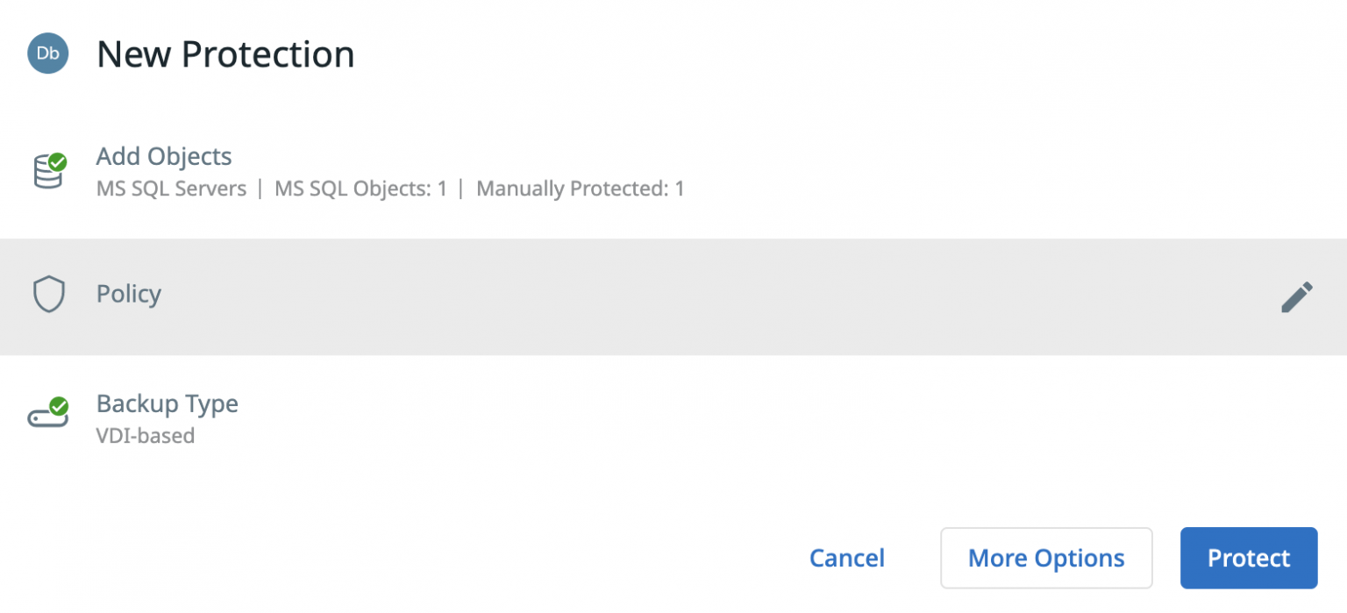Cancel the new protection dialog

(847, 559)
